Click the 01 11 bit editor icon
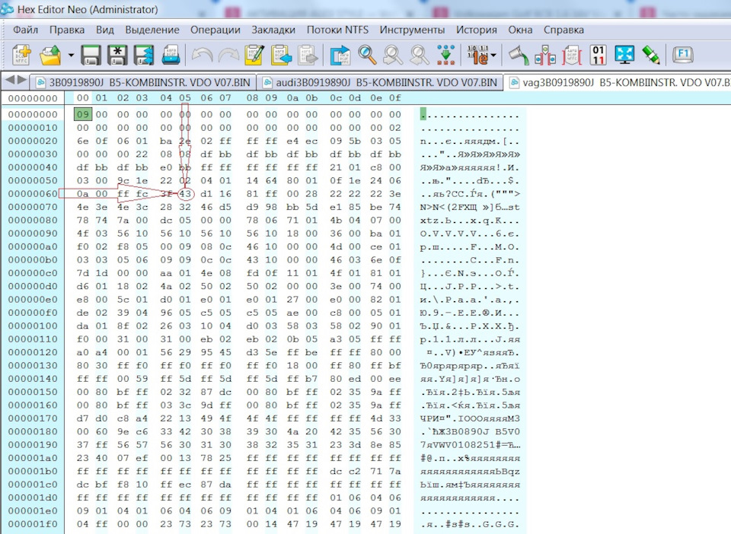Screen dimensions: 731x534 click(599, 55)
